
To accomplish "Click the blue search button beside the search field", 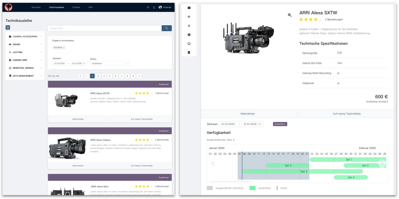I will click(x=166, y=28).
